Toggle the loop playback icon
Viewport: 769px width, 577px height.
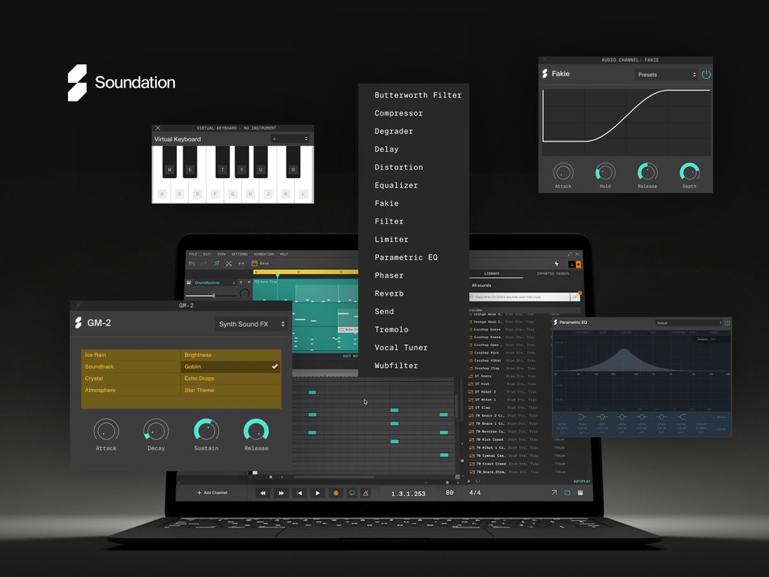(x=351, y=493)
